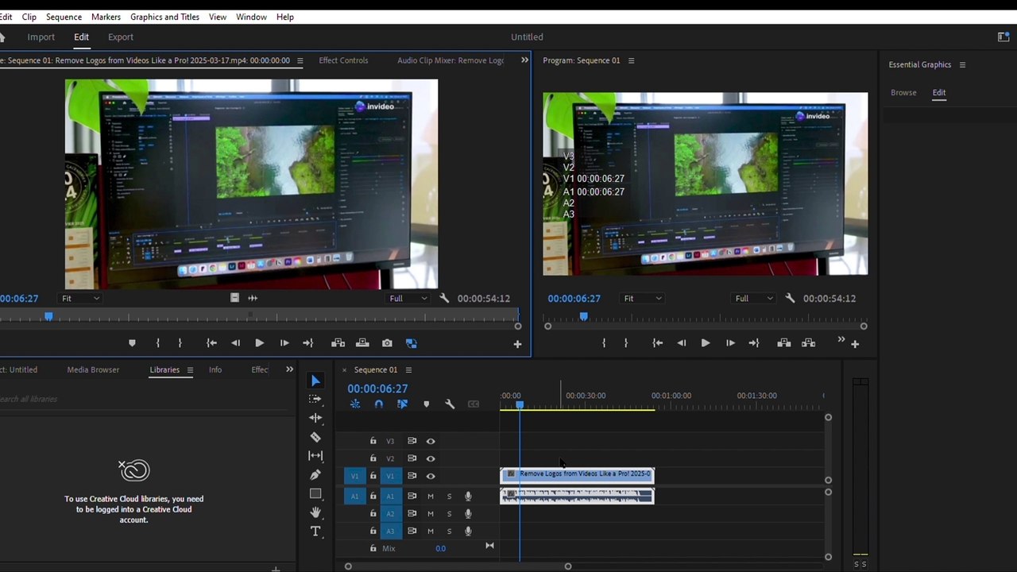Toggle Linked Selection in the timeline
The height and width of the screenshot is (572, 1017).
pyautogui.click(x=402, y=404)
